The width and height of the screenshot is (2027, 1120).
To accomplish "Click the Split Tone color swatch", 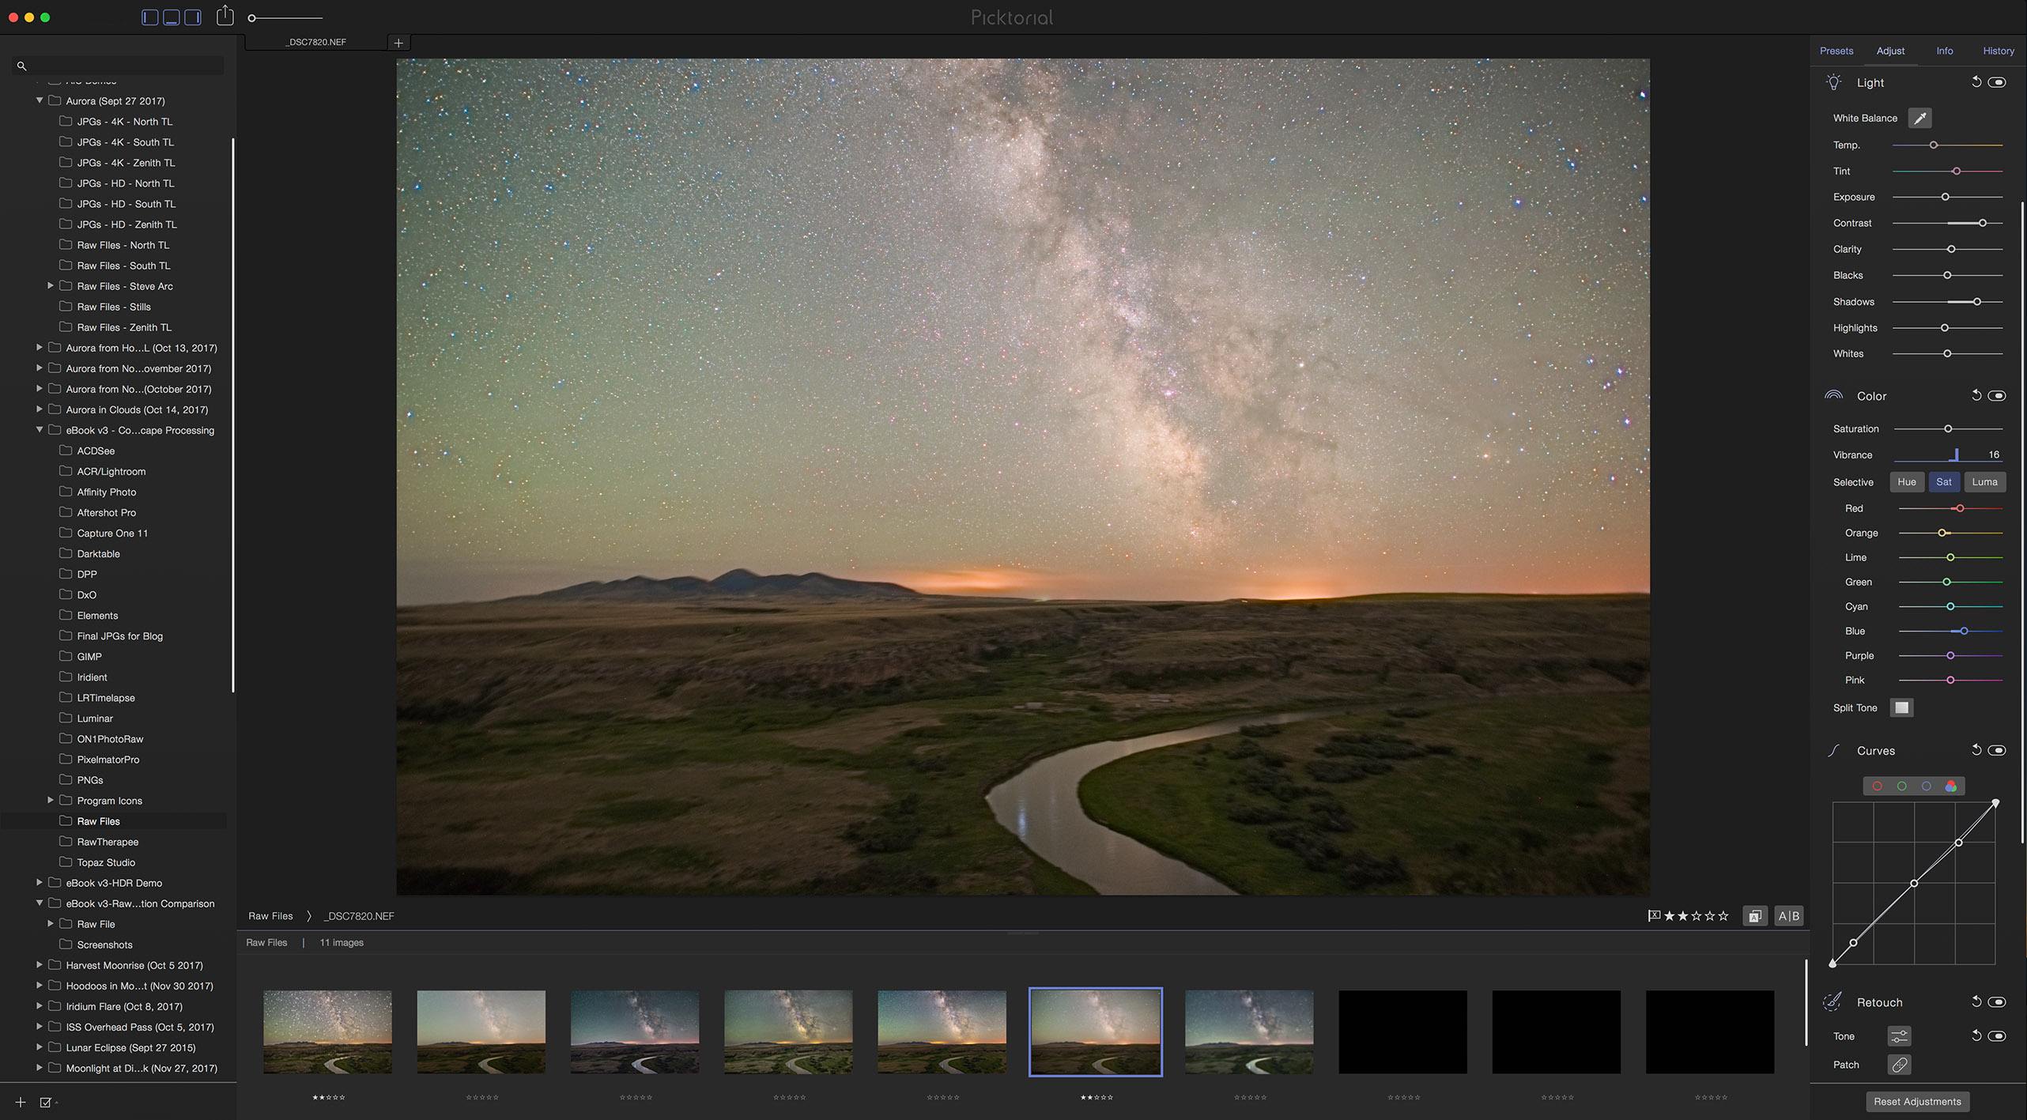I will pyautogui.click(x=1901, y=707).
